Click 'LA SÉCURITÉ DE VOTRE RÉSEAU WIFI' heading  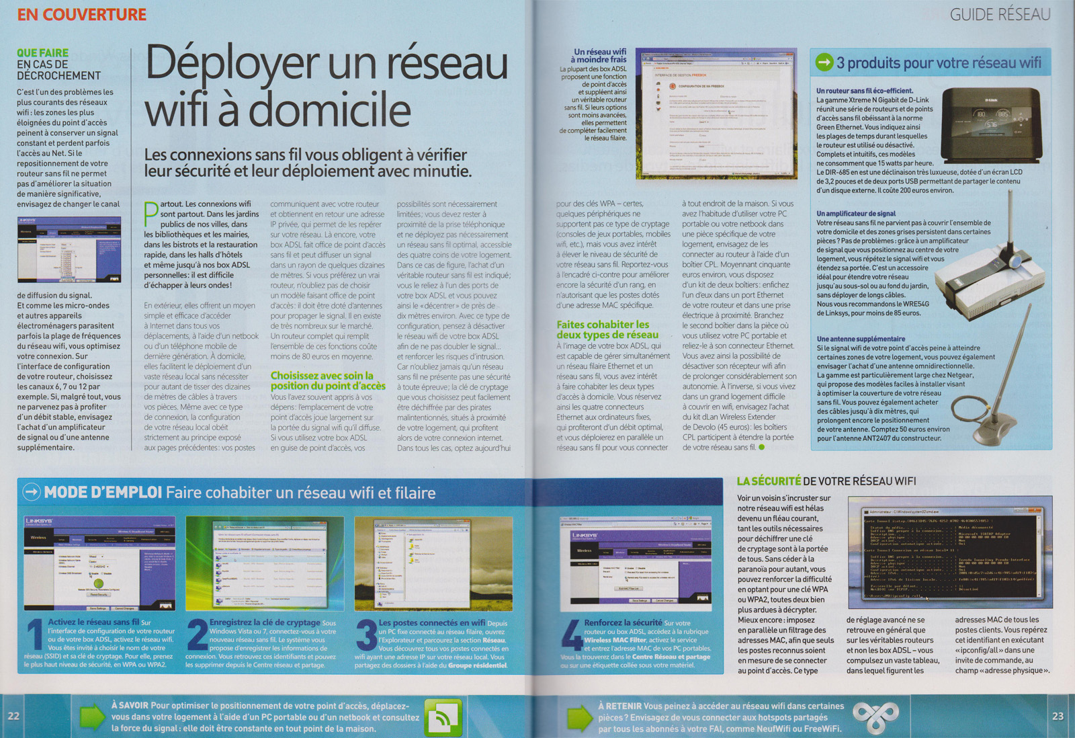click(x=826, y=481)
